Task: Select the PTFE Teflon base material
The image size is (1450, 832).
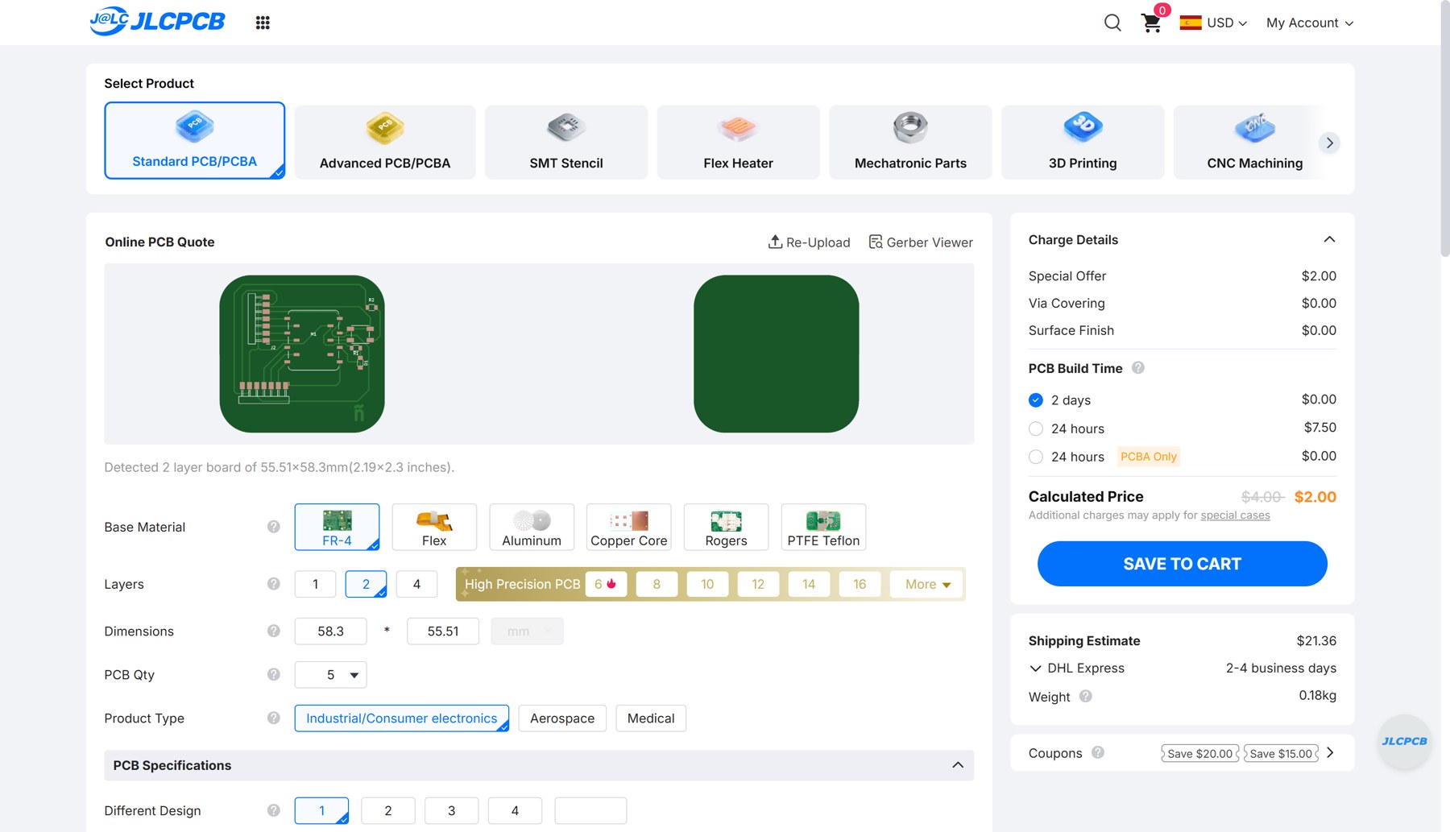Action: (x=823, y=527)
